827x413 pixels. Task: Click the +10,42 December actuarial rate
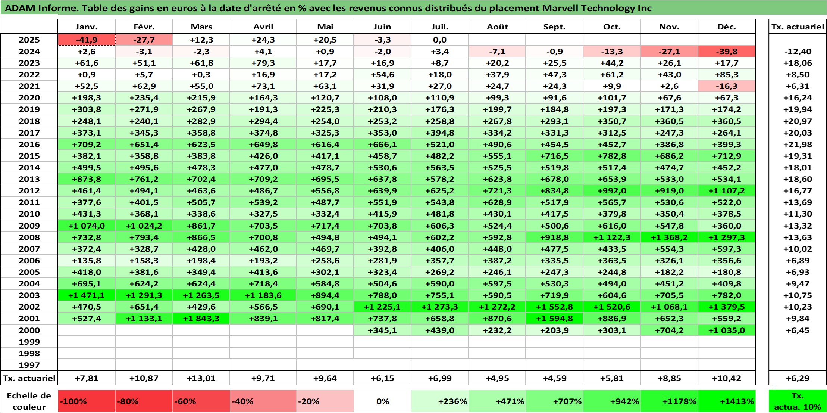727,378
